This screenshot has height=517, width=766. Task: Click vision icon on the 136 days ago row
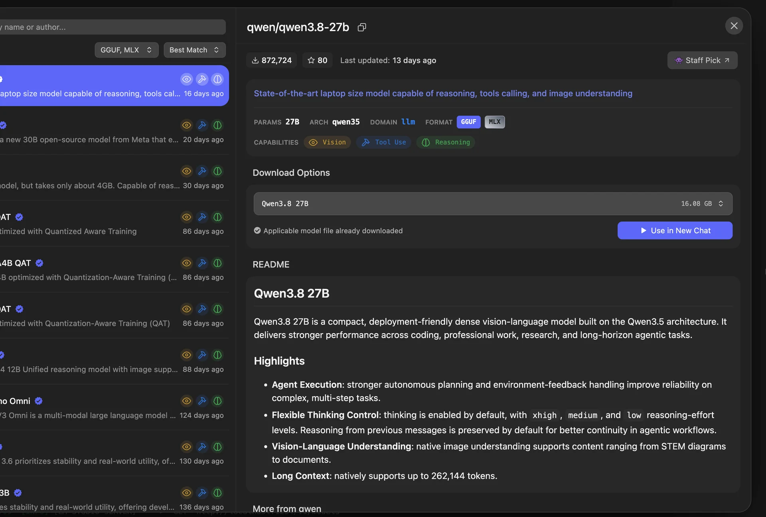pos(186,493)
